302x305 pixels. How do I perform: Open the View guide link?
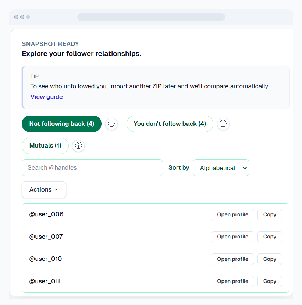pos(46,97)
